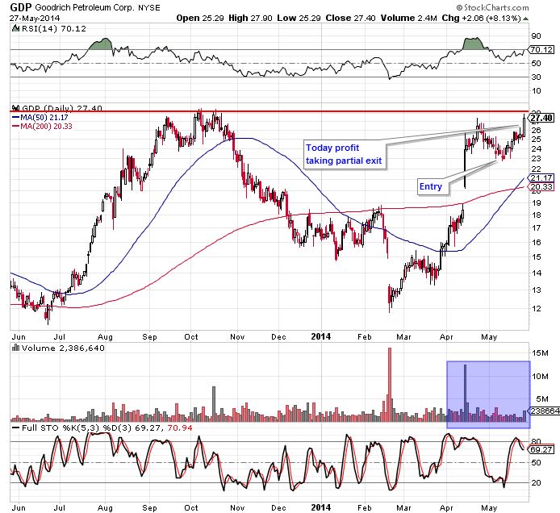Click the Oct label under price chart
This screenshot has height=513, width=560.
191,336
